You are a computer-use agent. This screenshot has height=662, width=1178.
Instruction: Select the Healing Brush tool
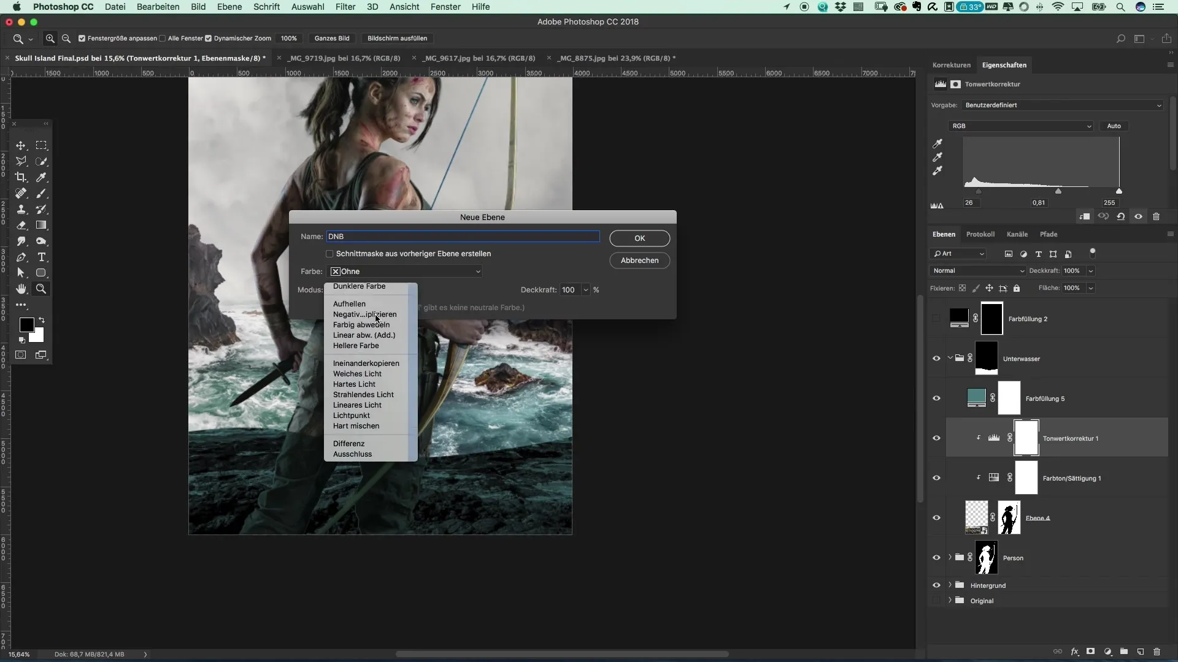click(x=21, y=193)
